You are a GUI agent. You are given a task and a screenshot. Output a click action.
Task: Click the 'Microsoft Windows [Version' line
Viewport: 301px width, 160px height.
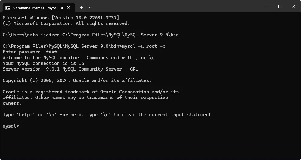pos(61,18)
